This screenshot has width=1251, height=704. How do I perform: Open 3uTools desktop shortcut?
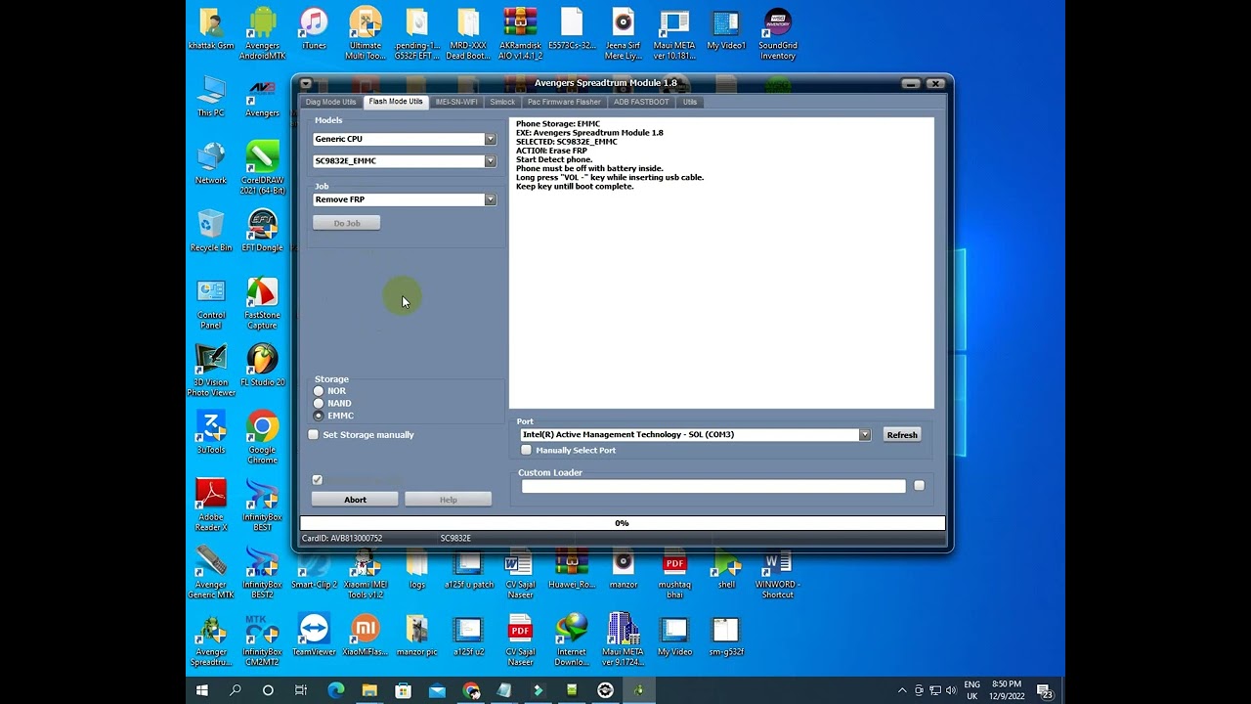211,433
